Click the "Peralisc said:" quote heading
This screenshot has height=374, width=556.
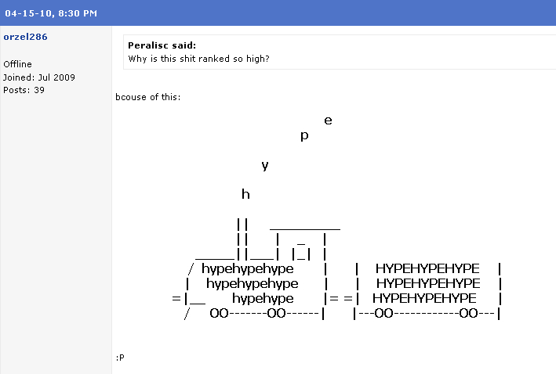(162, 45)
